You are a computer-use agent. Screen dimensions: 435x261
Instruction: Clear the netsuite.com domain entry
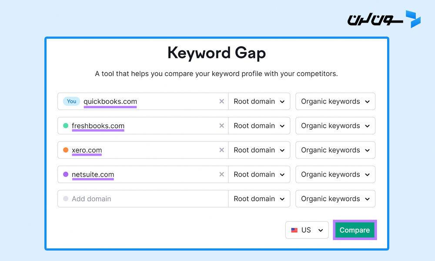coord(222,174)
